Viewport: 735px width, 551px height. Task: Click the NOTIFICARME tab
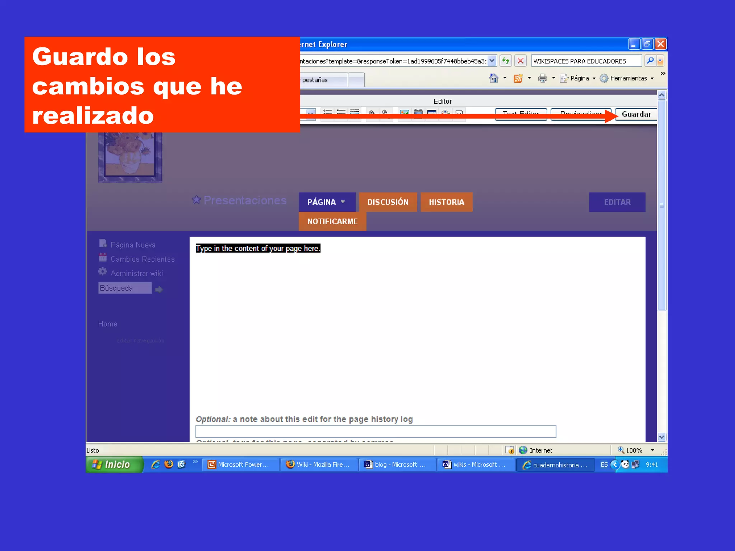[332, 221]
